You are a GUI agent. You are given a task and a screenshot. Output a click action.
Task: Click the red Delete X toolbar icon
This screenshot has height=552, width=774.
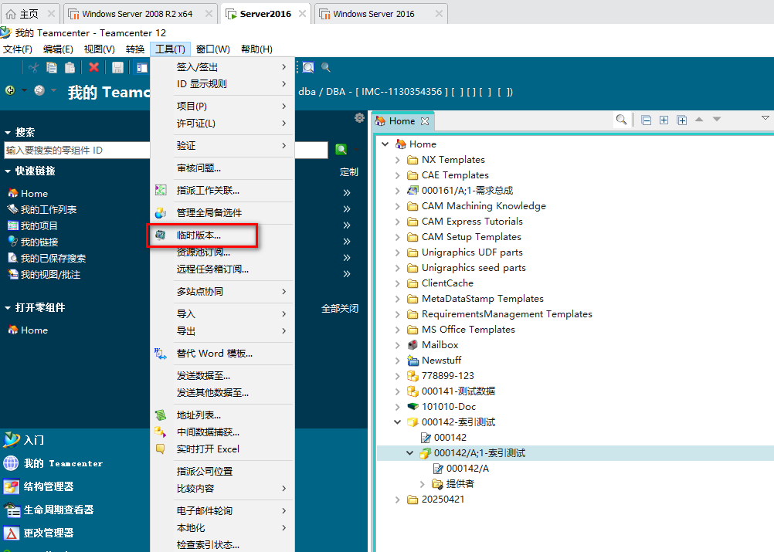[x=93, y=68]
